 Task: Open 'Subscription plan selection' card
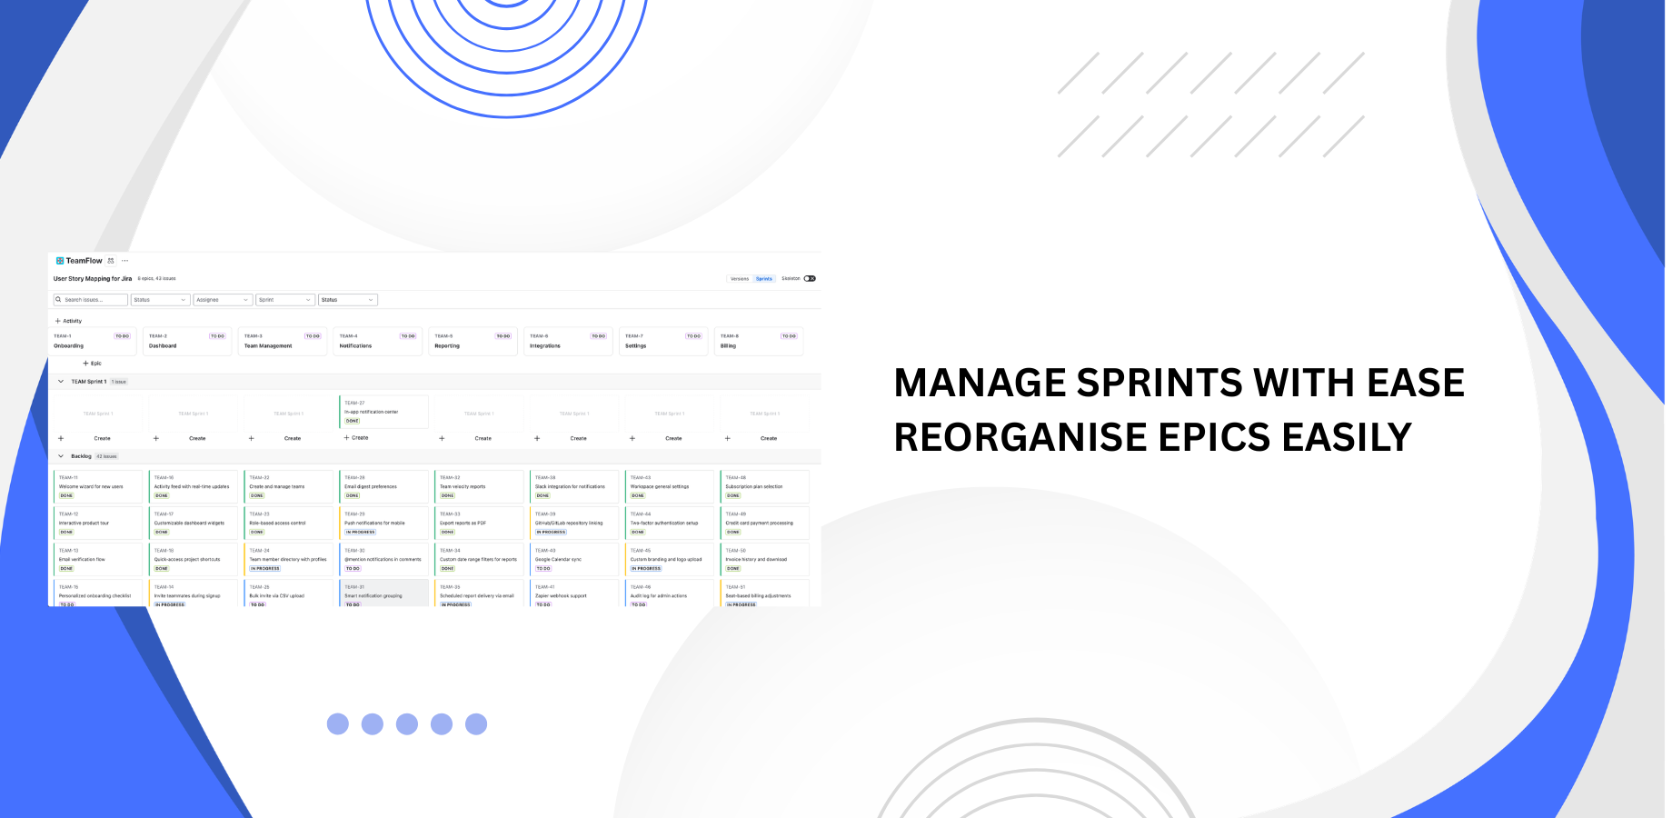[765, 486]
